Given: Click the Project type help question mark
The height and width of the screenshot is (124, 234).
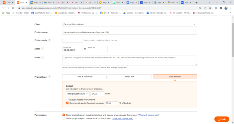Looking at the screenshot, I should 49,77.
